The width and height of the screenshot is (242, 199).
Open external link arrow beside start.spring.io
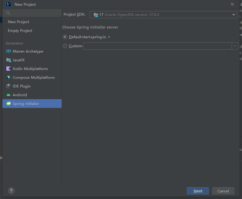[109, 37]
